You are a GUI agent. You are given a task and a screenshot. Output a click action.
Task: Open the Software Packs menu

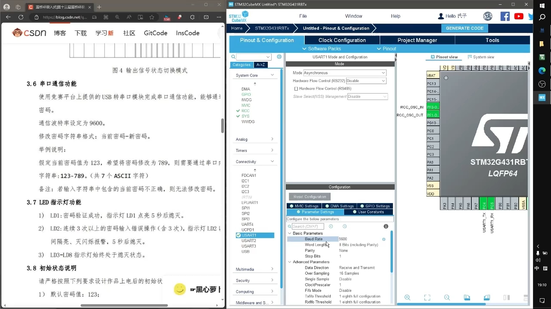click(x=322, y=48)
